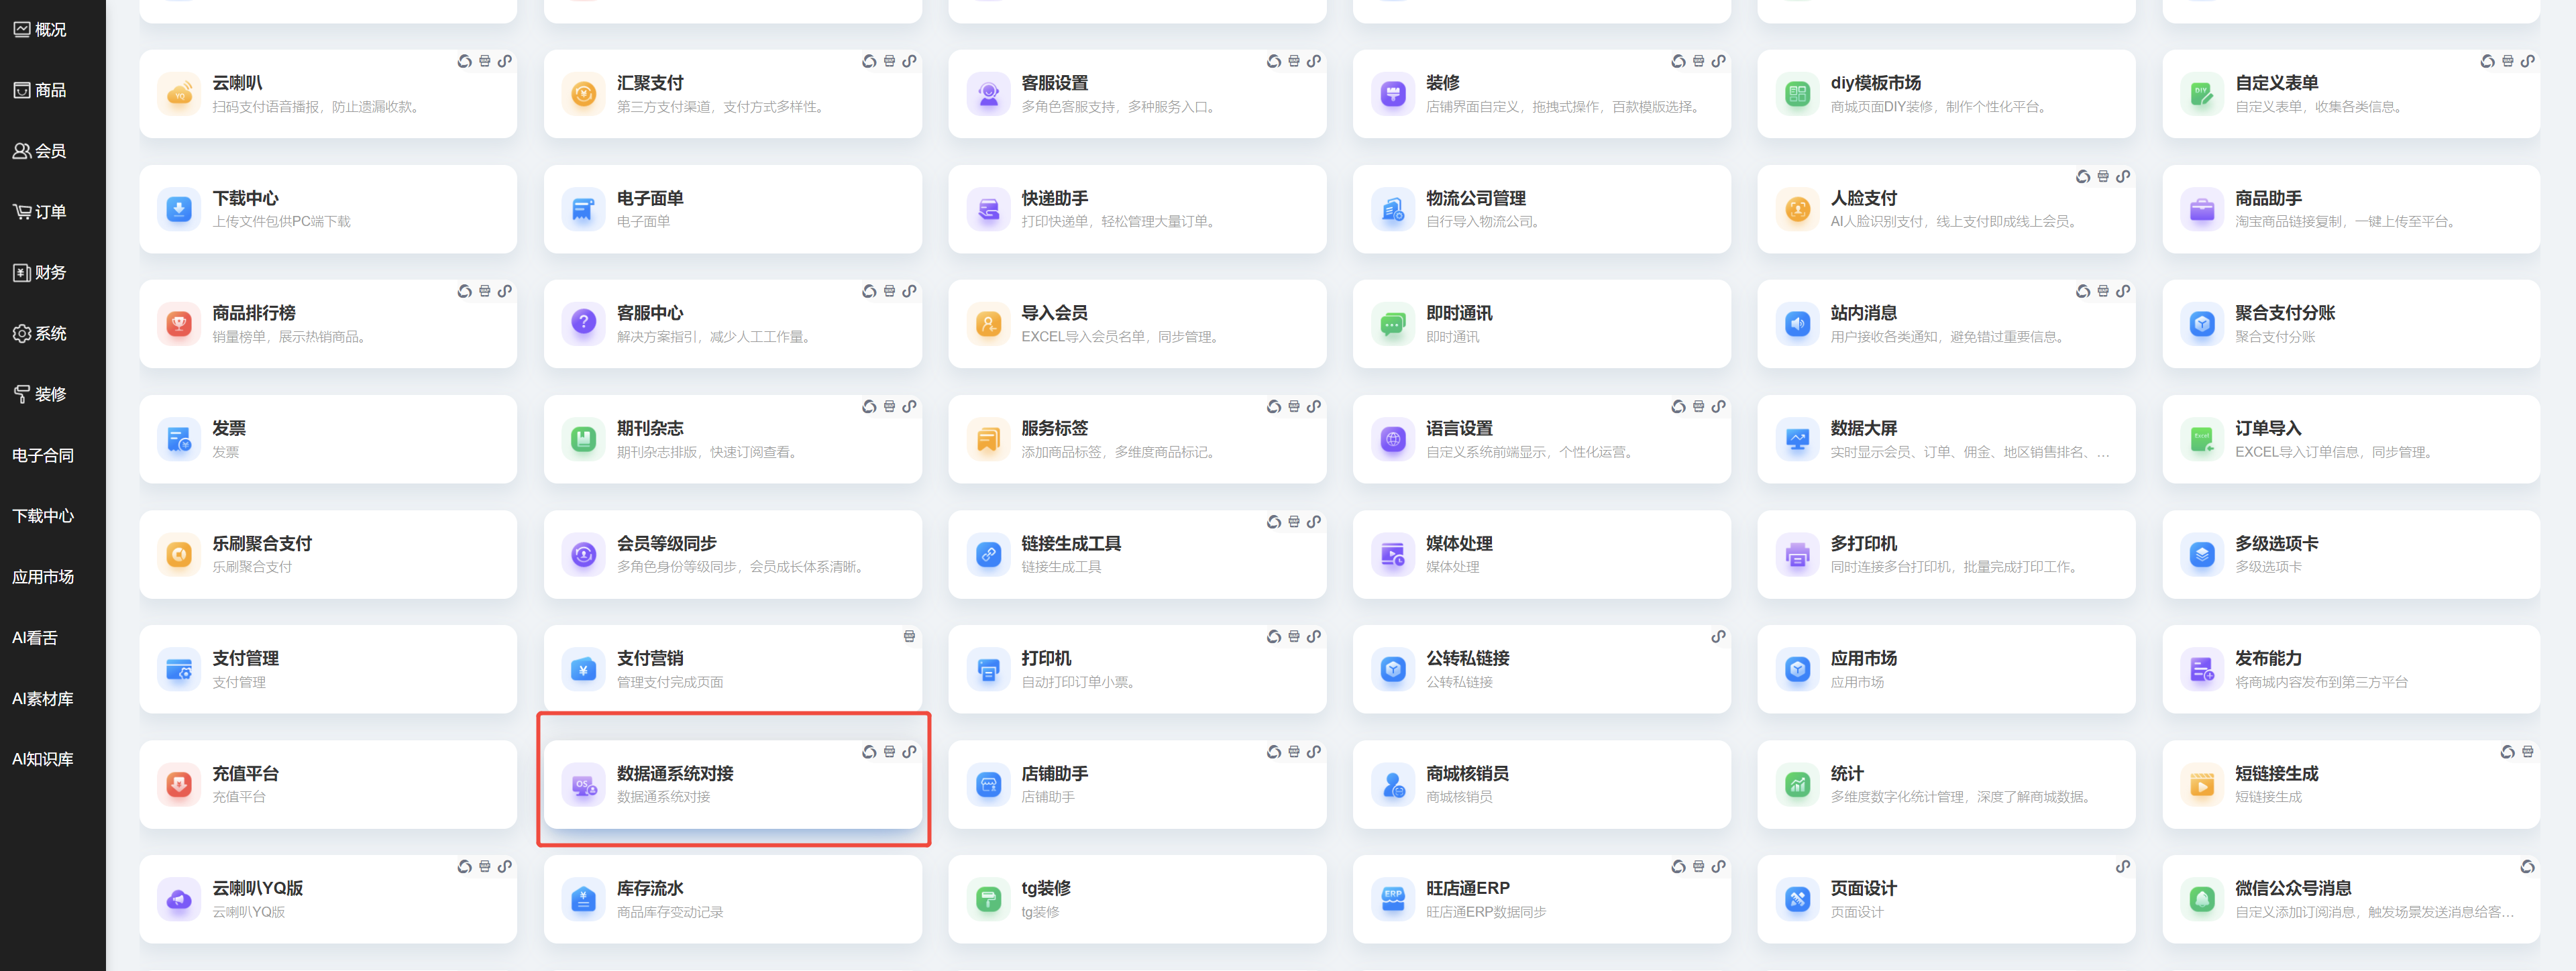Go to 应用市场 in the sidebar
This screenshot has width=2576, height=971.
pyautogui.click(x=43, y=577)
